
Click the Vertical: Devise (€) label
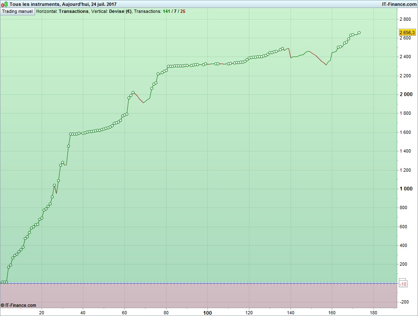(x=112, y=12)
